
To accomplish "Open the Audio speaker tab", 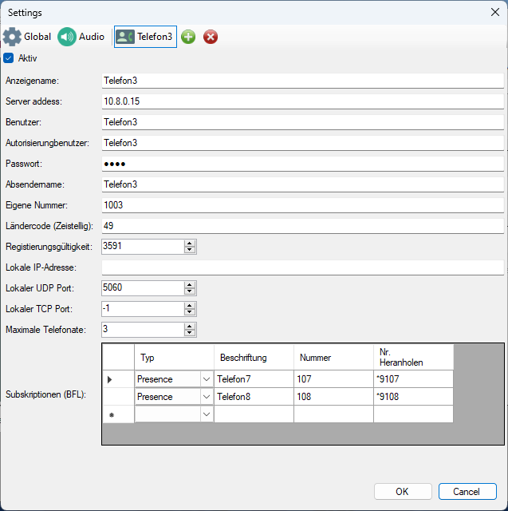I will point(81,37).
